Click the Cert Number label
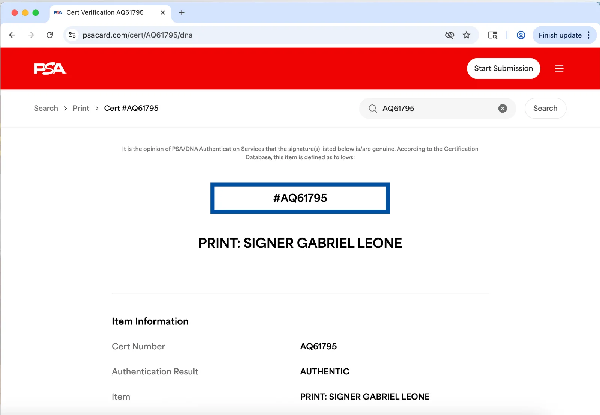The width and height of the screenshot is (600, 415). pyautogui.click(x=138, y=346)
